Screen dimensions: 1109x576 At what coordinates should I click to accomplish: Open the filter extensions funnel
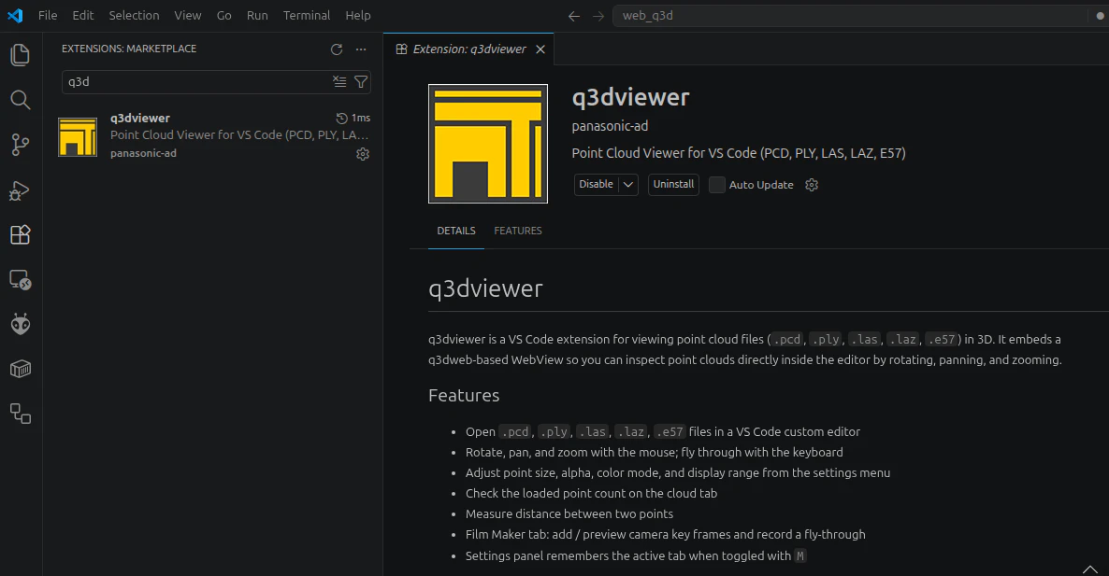361,82
